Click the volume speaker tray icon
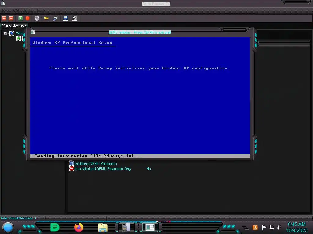313x234 pixels. click(279, 227)
